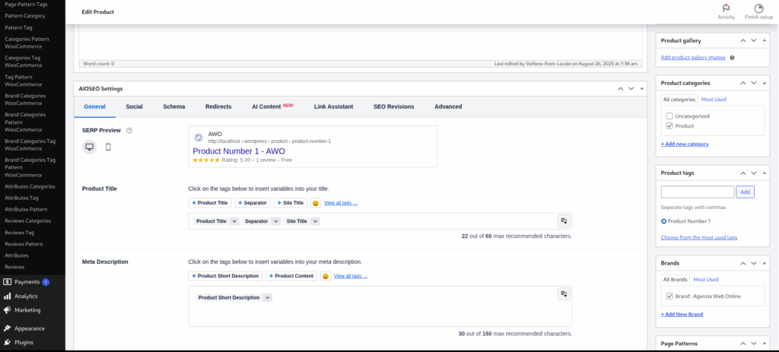779x352 pixels.
Task: Collapse the Product categories panel
Action: [x=765, y=83]
